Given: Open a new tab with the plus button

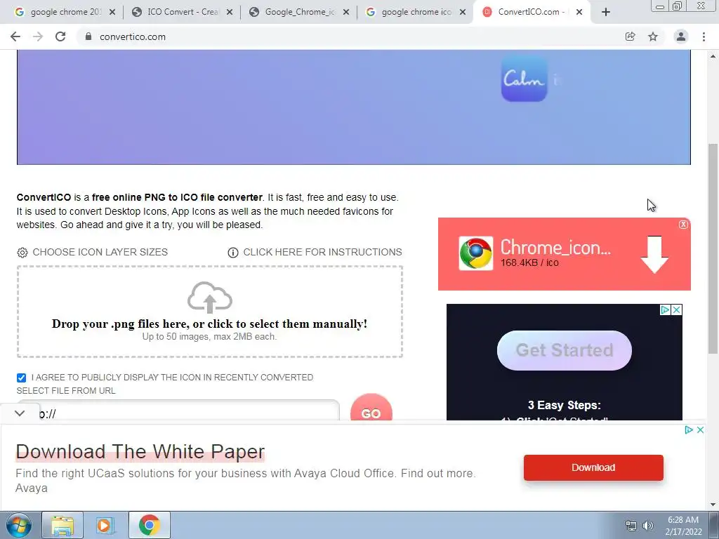Looking at the screenshot, I should pos(606,13).
